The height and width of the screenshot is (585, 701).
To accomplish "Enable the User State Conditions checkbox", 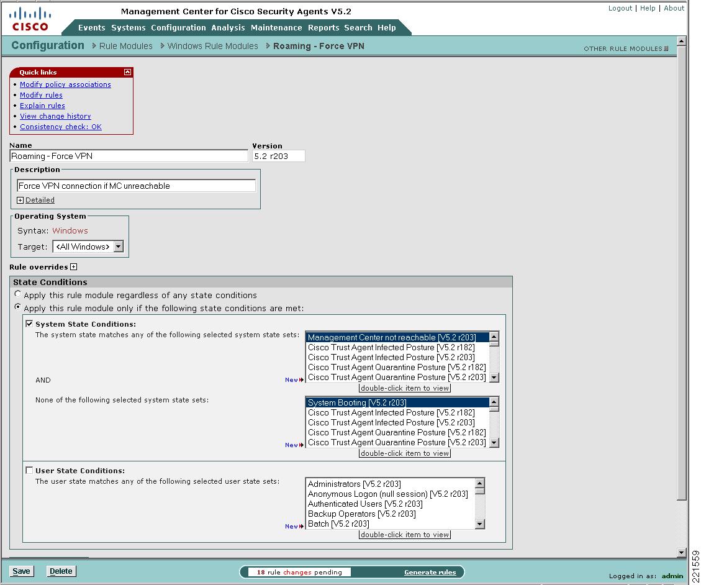I will pyautogui.click(x=30, y=470).
